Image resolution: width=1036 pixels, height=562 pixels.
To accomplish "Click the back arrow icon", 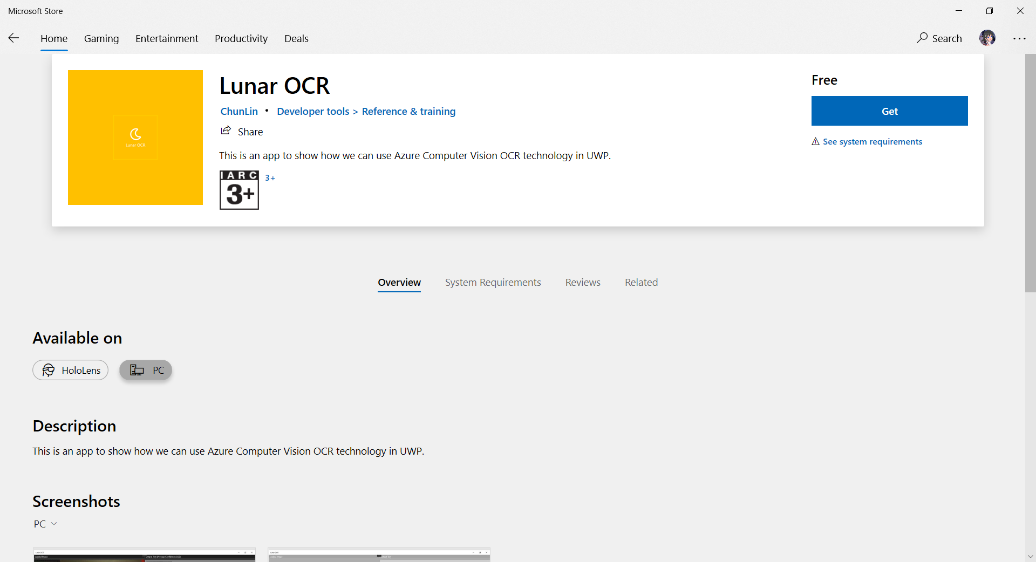I will coord(14,38).
